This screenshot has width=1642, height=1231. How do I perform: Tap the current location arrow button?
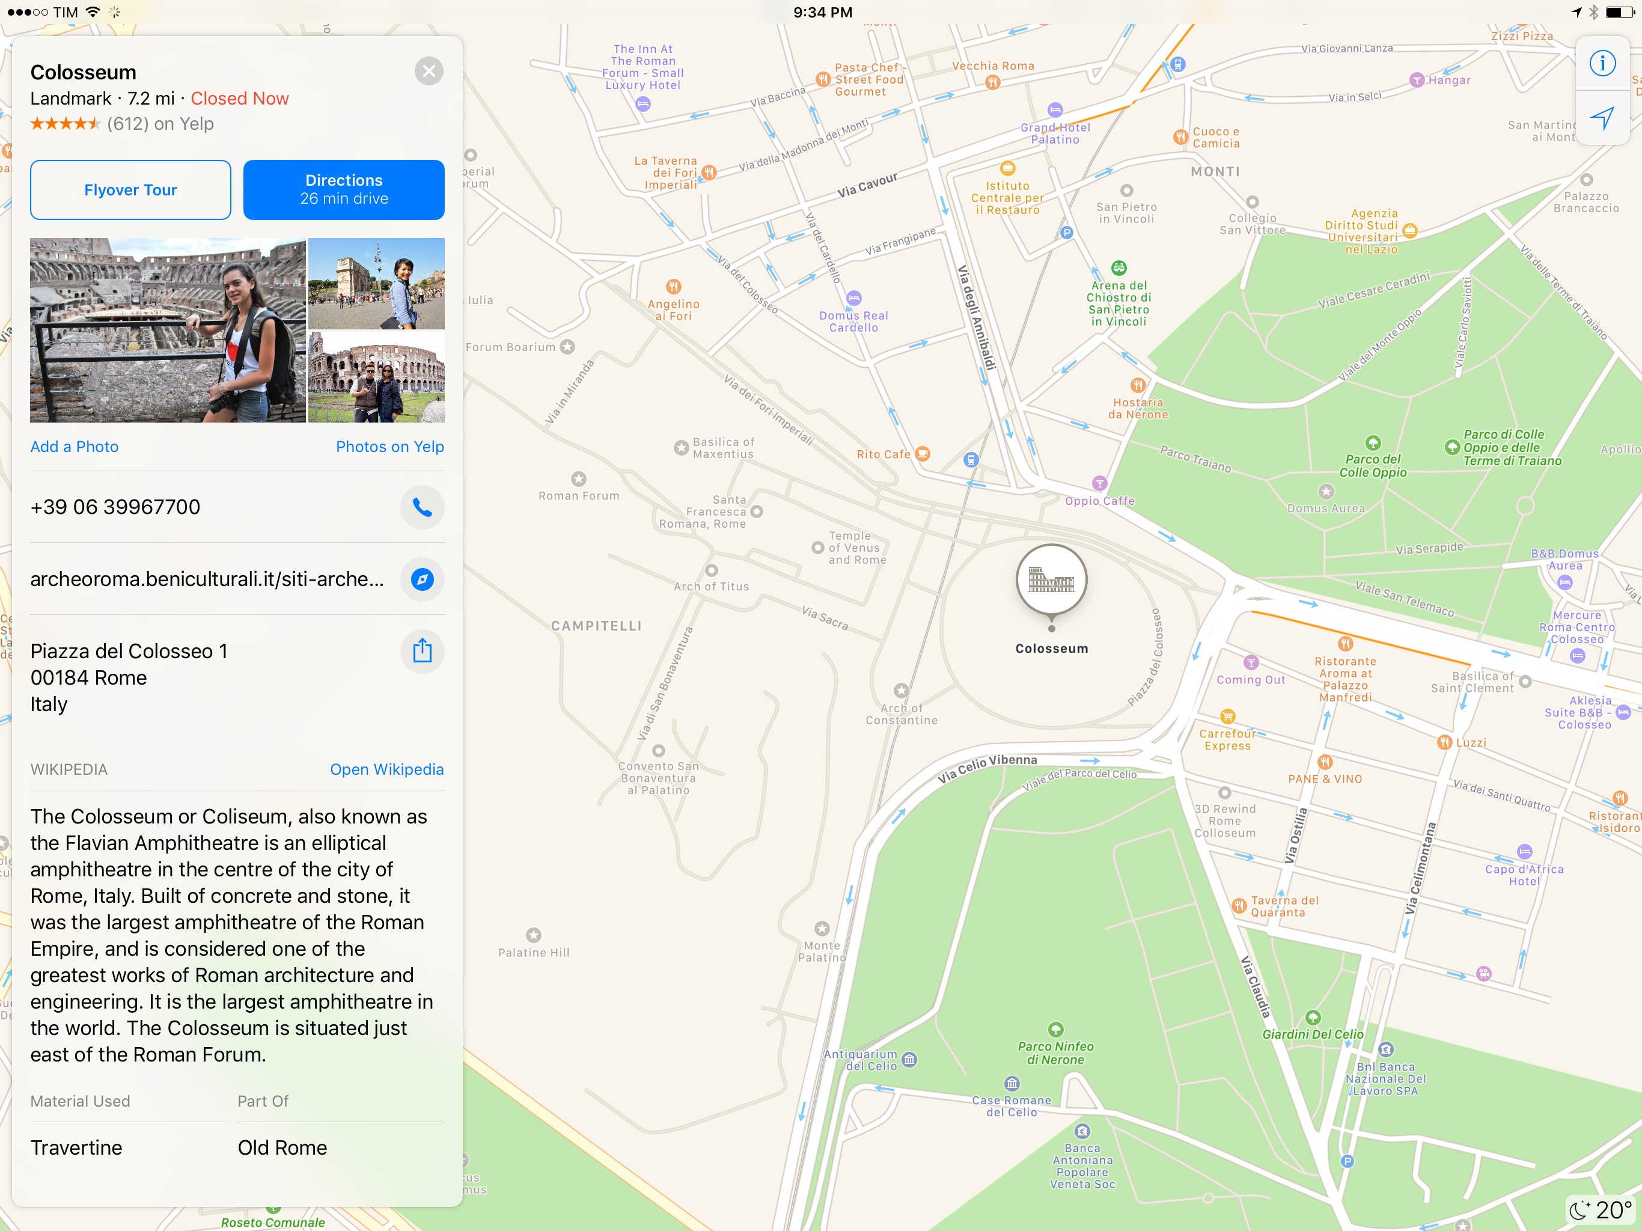1602,118
